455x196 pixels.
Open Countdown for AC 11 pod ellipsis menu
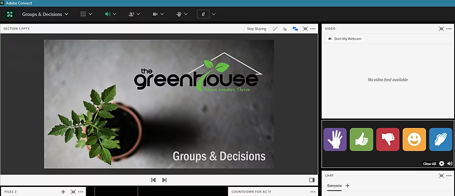click(313, 191)
